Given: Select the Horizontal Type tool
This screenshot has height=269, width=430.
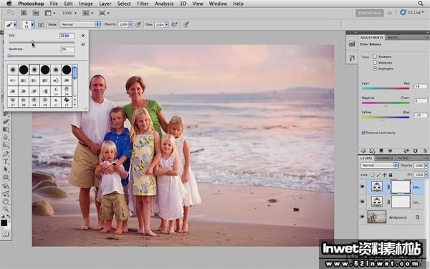Looking at the screenshot, I should coord(6,161).
